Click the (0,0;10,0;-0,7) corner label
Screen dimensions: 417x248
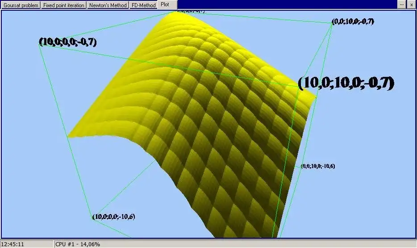click(x=353, y=21)
